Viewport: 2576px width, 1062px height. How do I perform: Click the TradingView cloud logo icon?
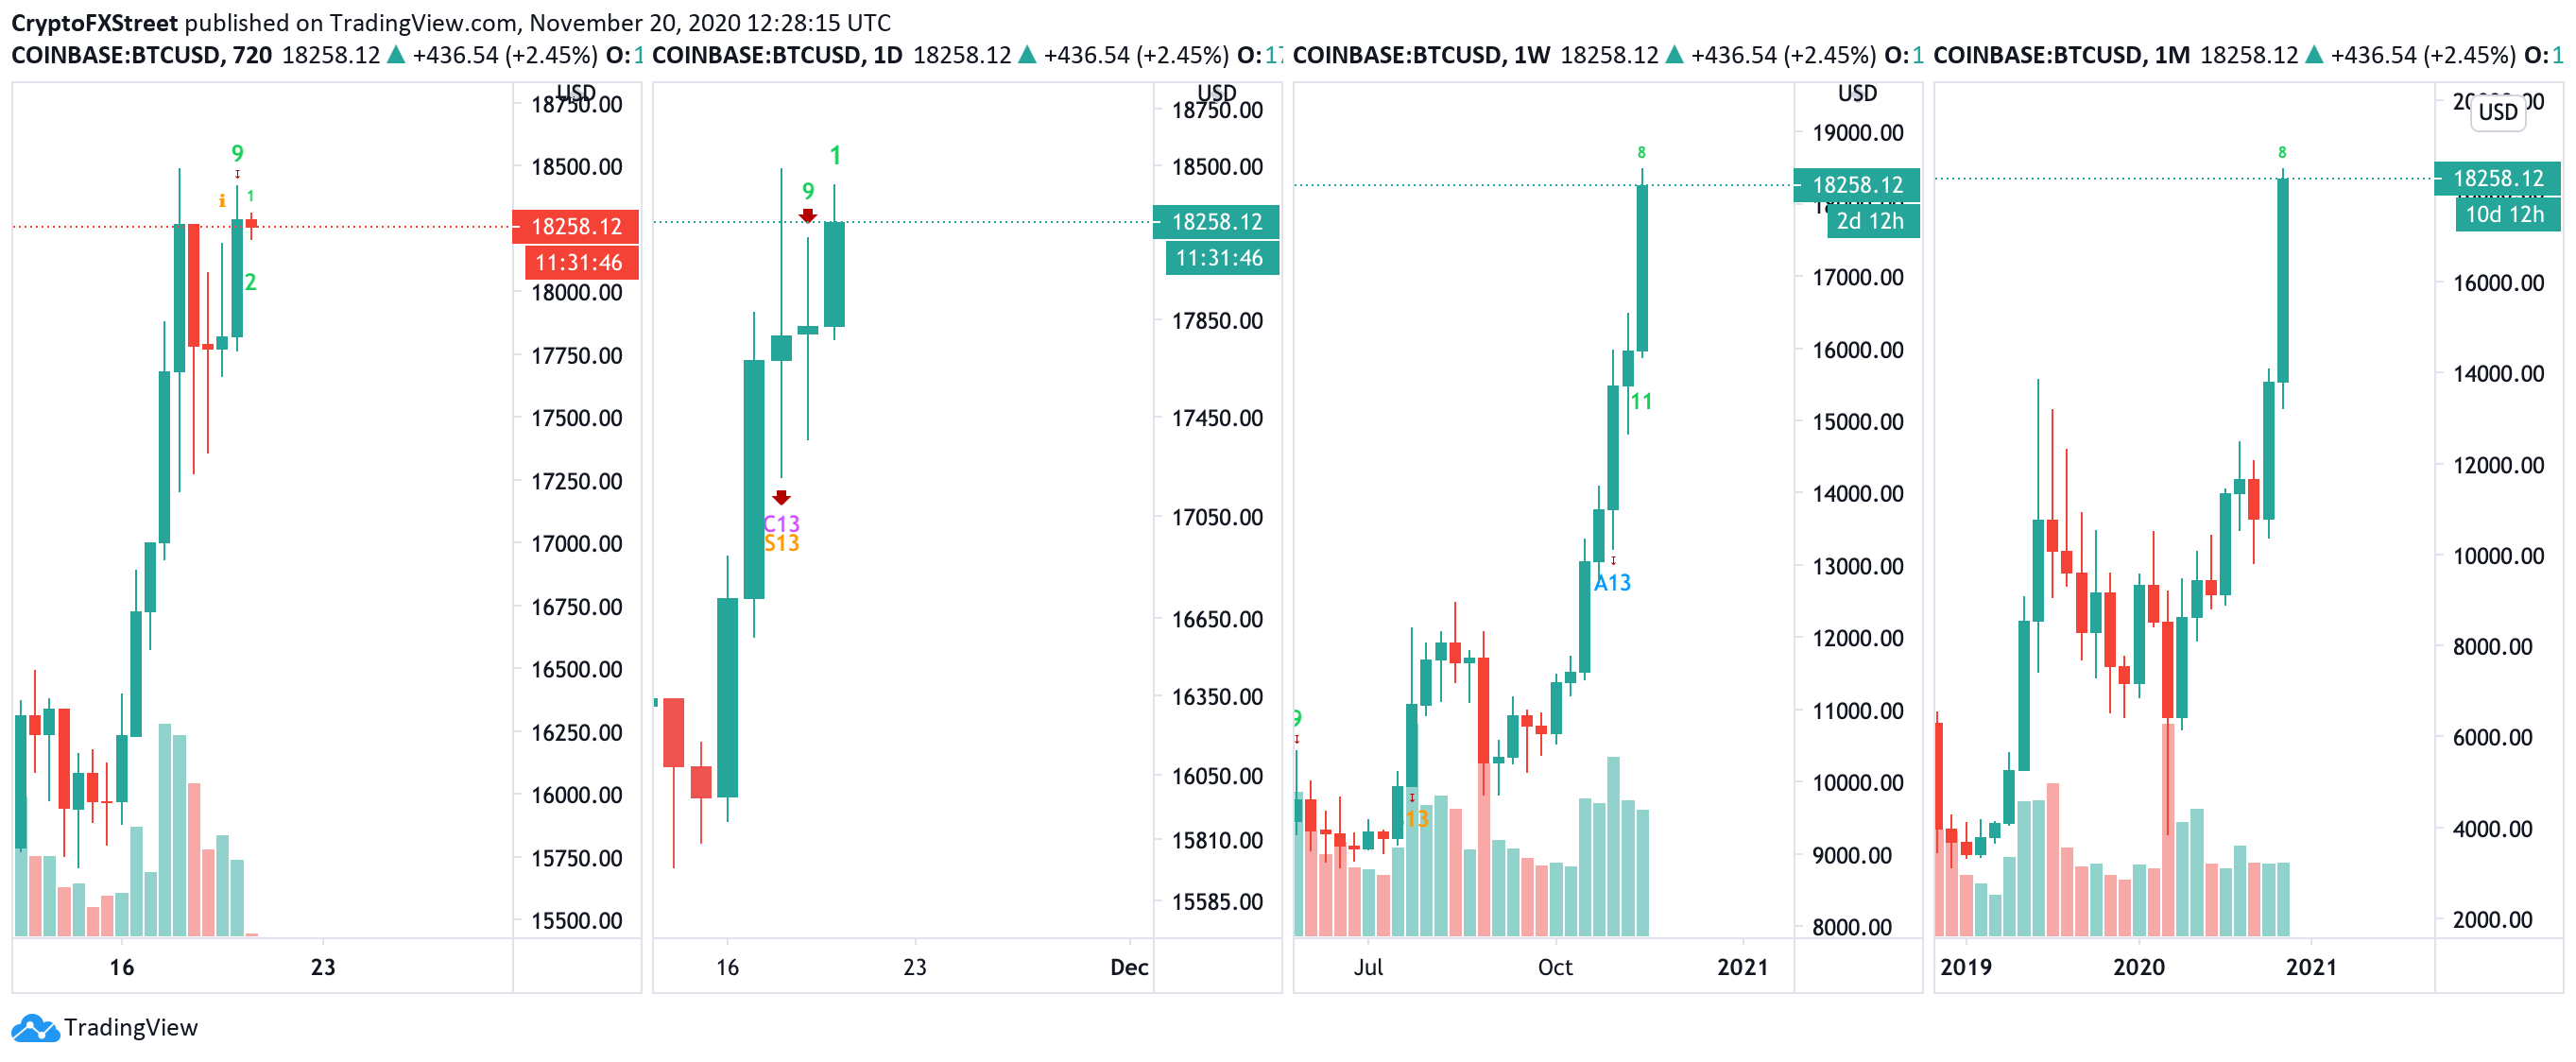[x=35, y=1027]
